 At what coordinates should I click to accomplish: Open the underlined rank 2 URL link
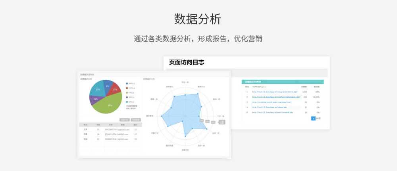click(276, 97)
